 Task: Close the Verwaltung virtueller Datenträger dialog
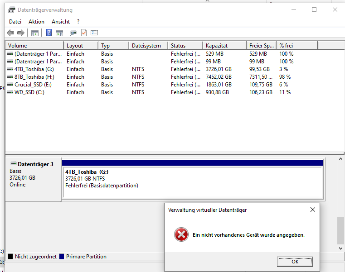point(313,210)
